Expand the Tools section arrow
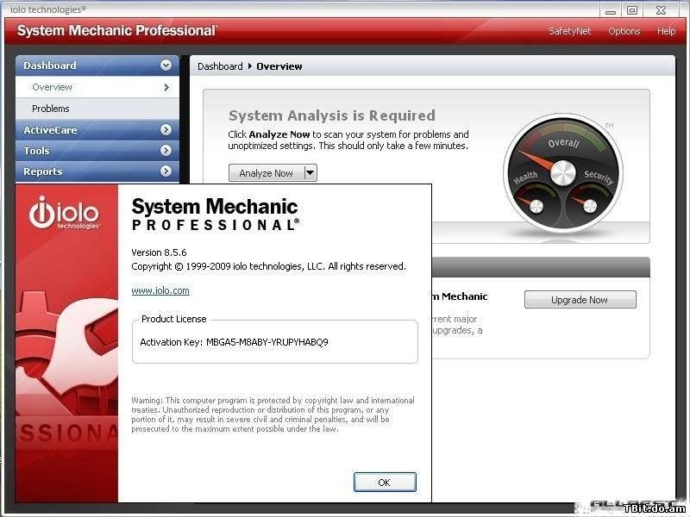The height and width of the screenshot is (517, 690). 166,150
